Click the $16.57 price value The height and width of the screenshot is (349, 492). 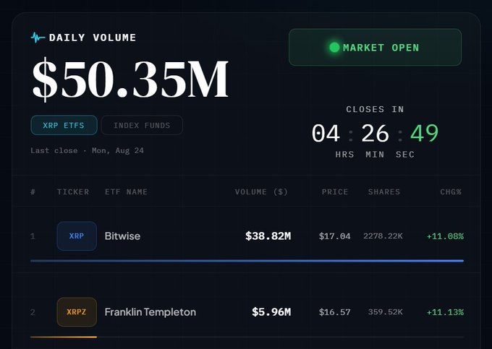[x=334, y=312]
